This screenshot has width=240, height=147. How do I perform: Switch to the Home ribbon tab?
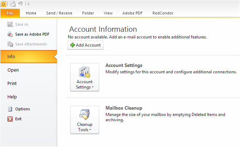pos(31,13)
